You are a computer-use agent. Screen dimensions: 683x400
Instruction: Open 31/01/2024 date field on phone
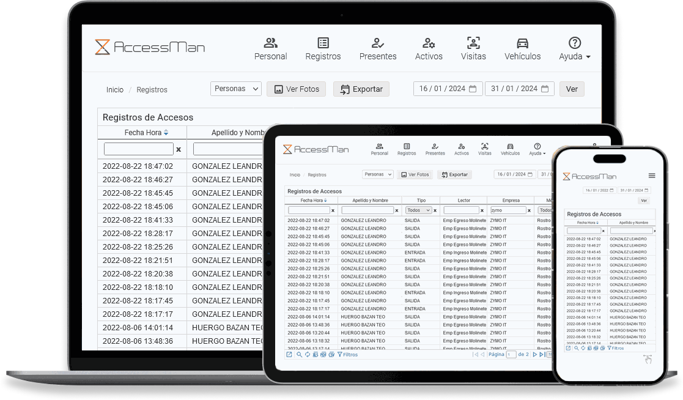coord(634,190)
